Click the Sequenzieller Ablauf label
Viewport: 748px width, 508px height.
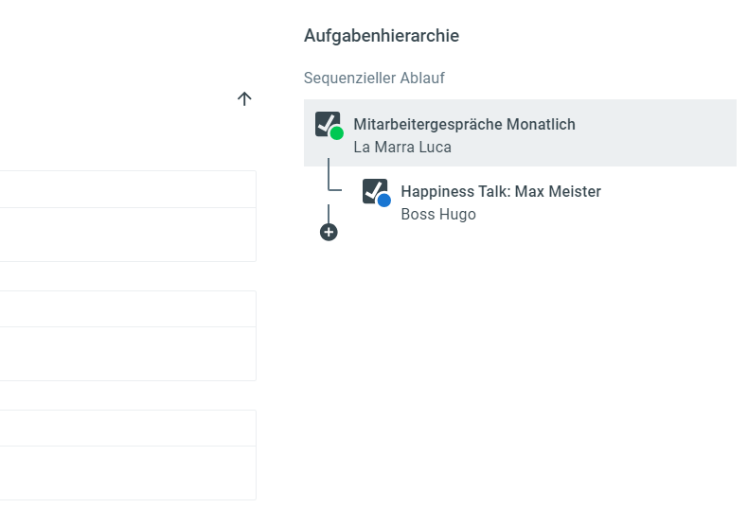[x=374, y=78]
